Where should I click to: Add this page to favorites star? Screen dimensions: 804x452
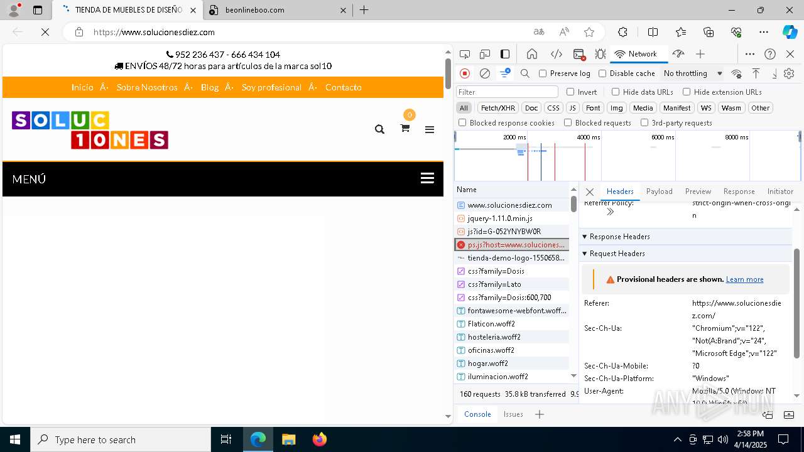pos(589,32)
